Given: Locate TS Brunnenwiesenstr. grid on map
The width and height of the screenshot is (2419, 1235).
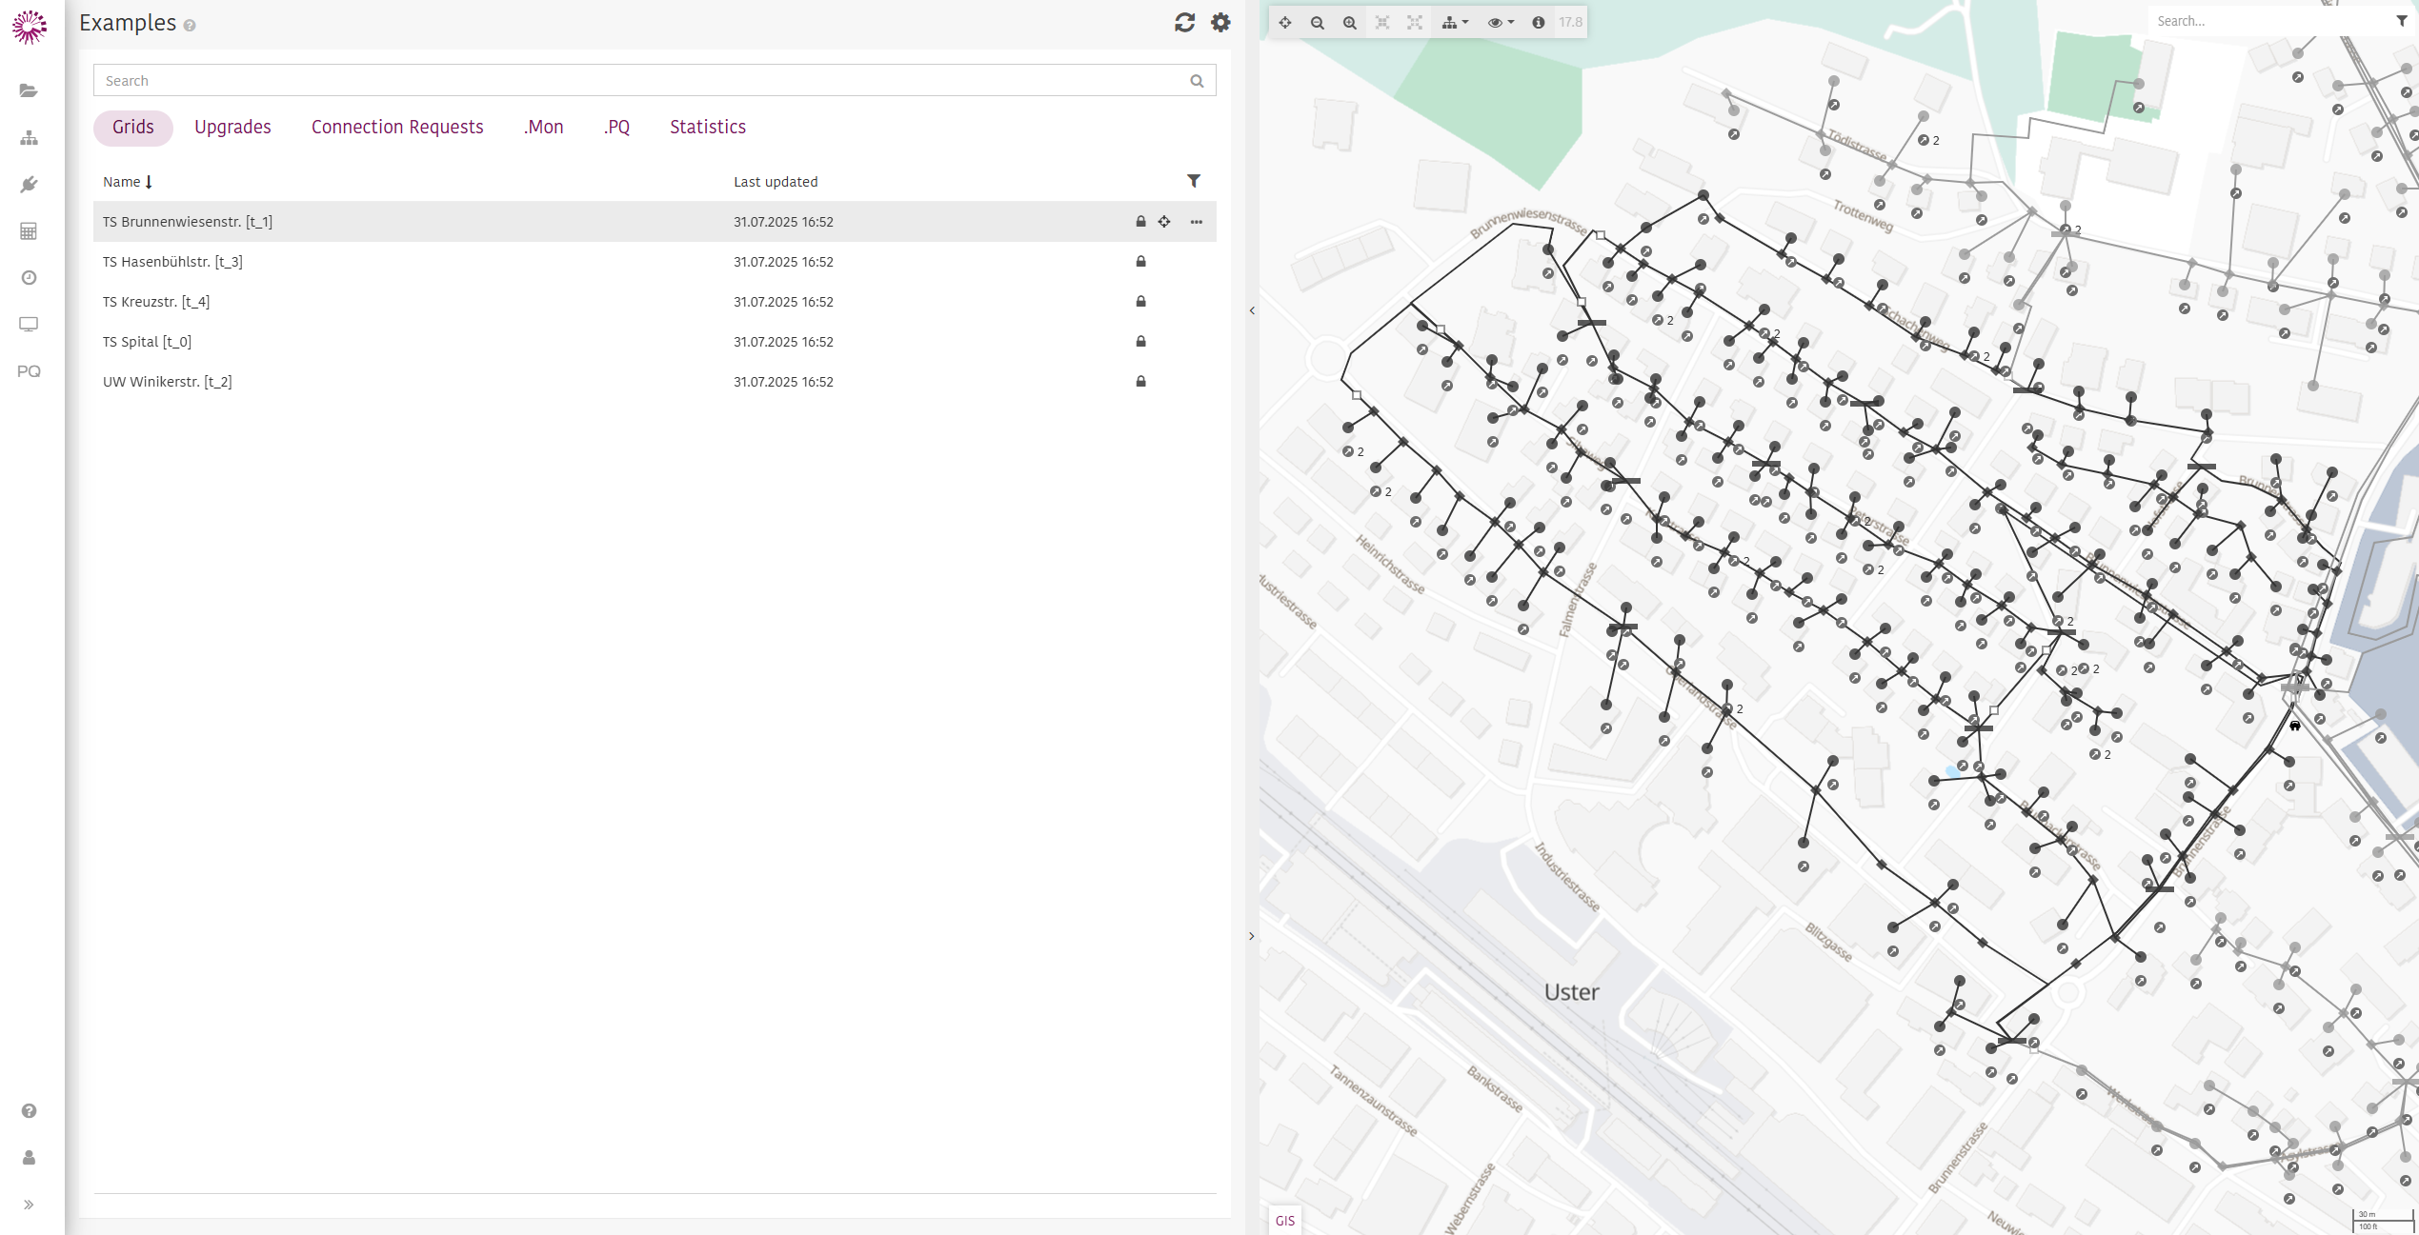Looking at the screenshot, I should coord(1164,222).
